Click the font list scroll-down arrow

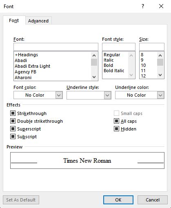(x=94, y=77)
